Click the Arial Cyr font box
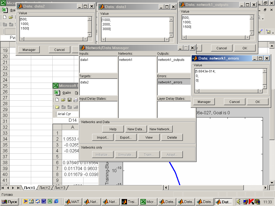 67,114
